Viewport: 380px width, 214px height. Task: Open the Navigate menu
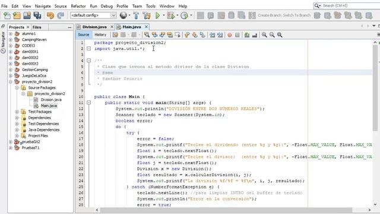point(43,6)
